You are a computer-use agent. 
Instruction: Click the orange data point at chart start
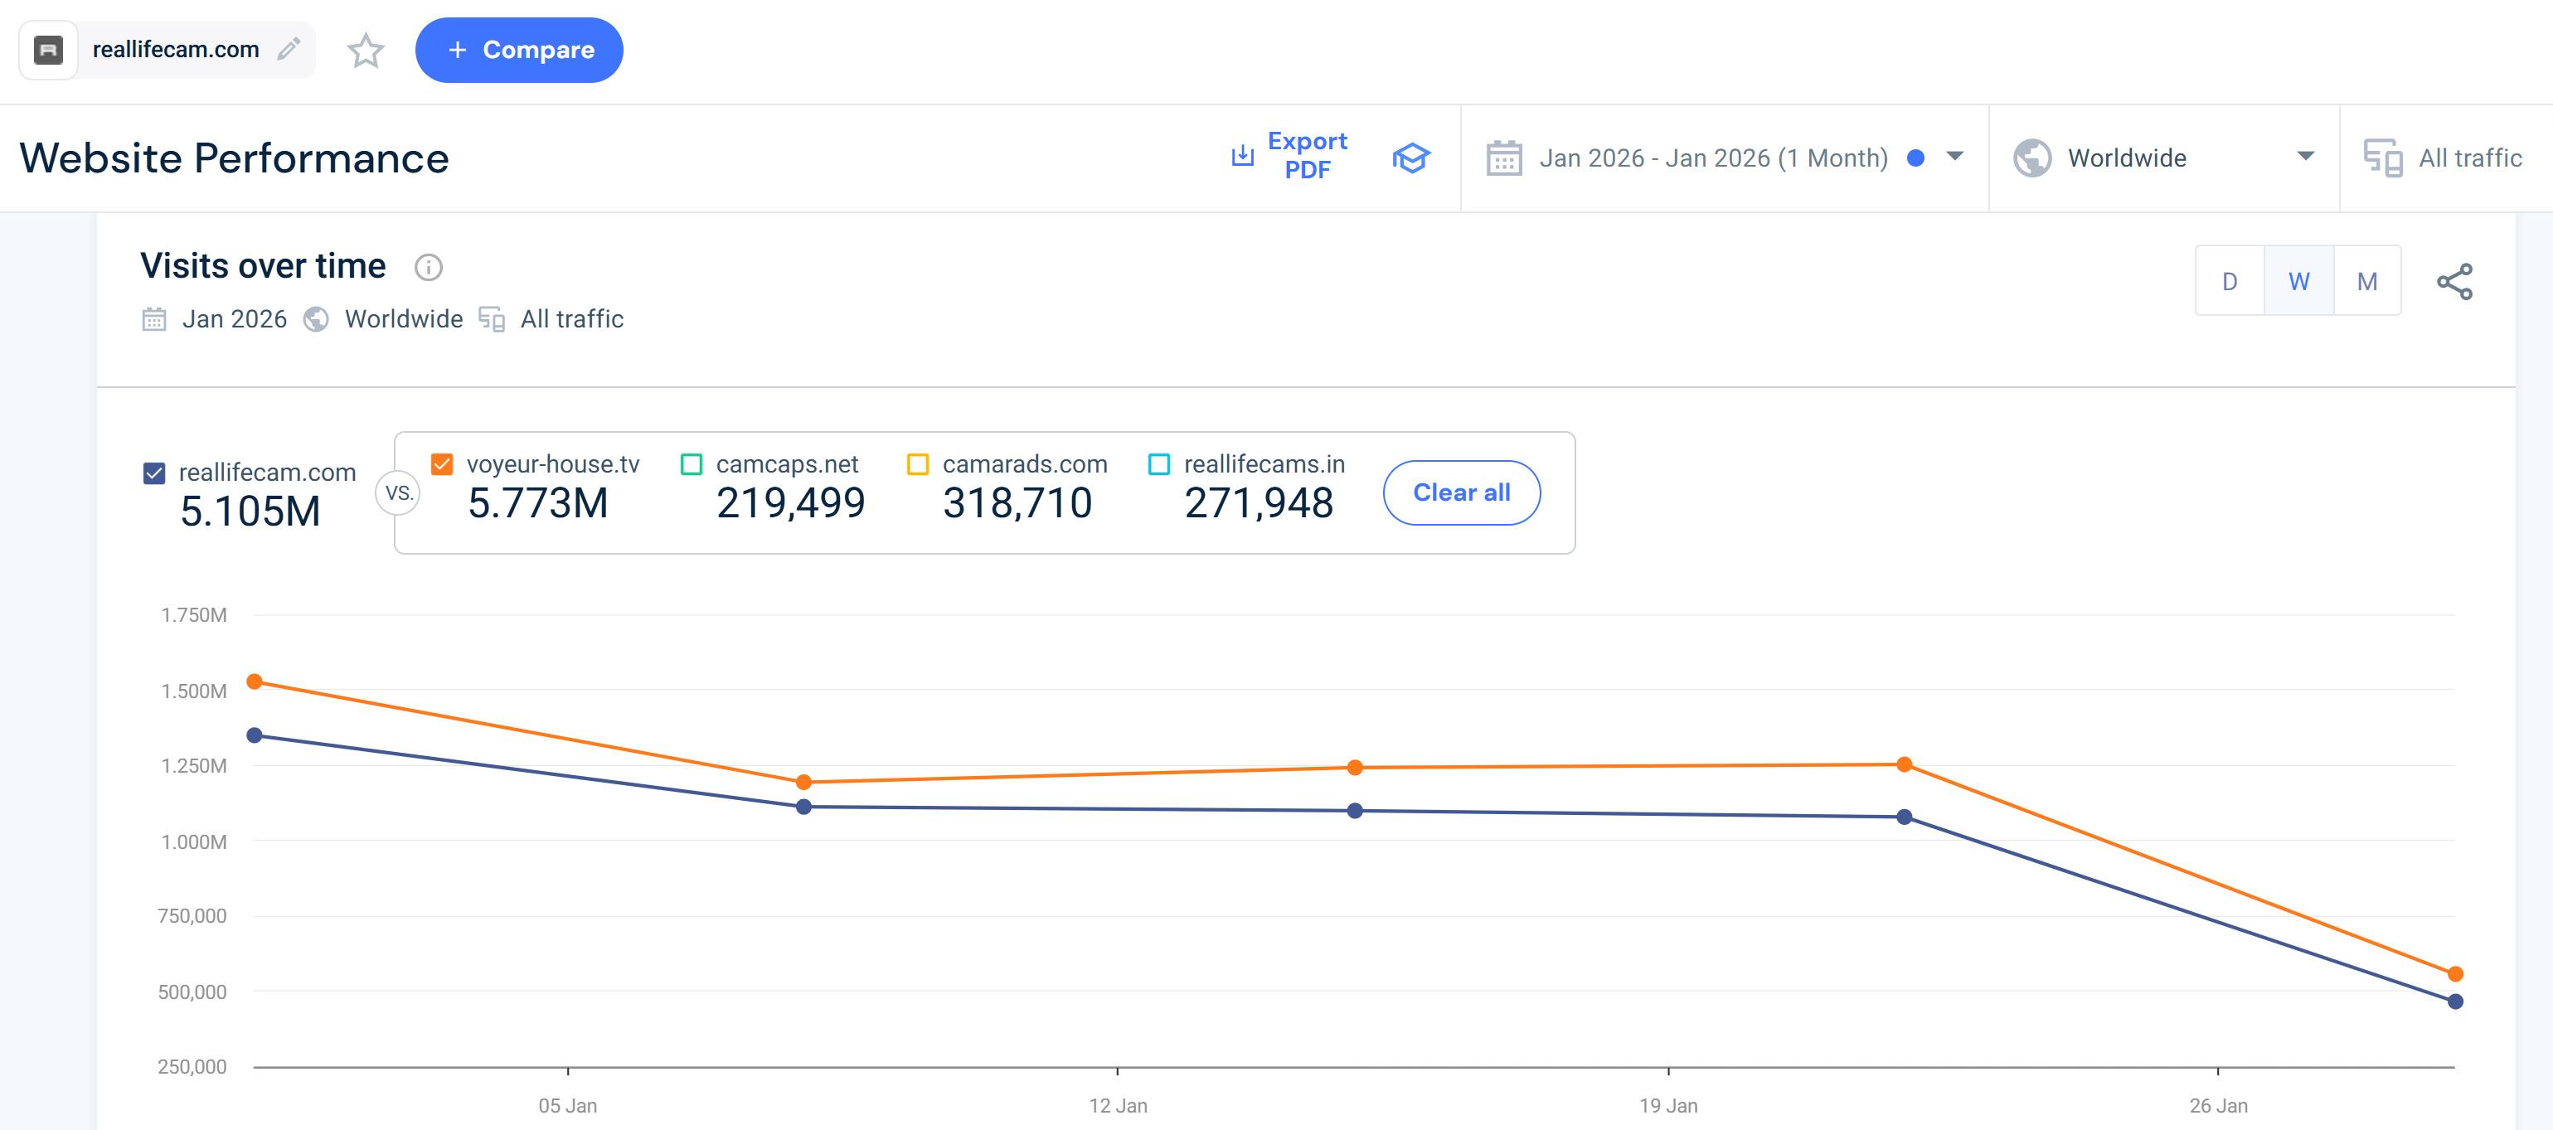coord(255,681)
